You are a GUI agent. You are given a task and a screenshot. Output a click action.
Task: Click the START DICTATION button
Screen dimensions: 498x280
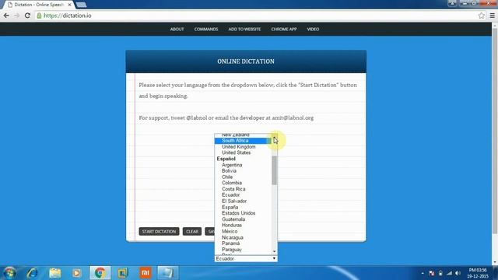[x=159, y=232]
